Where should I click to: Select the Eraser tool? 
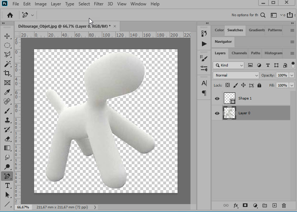coord(7,139)
